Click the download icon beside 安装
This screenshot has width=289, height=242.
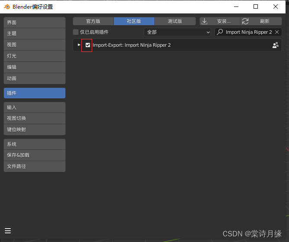coord(204,21)
